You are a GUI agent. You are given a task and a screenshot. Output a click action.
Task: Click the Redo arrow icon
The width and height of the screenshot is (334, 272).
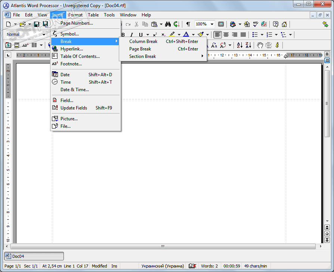[x=128, y=24]
